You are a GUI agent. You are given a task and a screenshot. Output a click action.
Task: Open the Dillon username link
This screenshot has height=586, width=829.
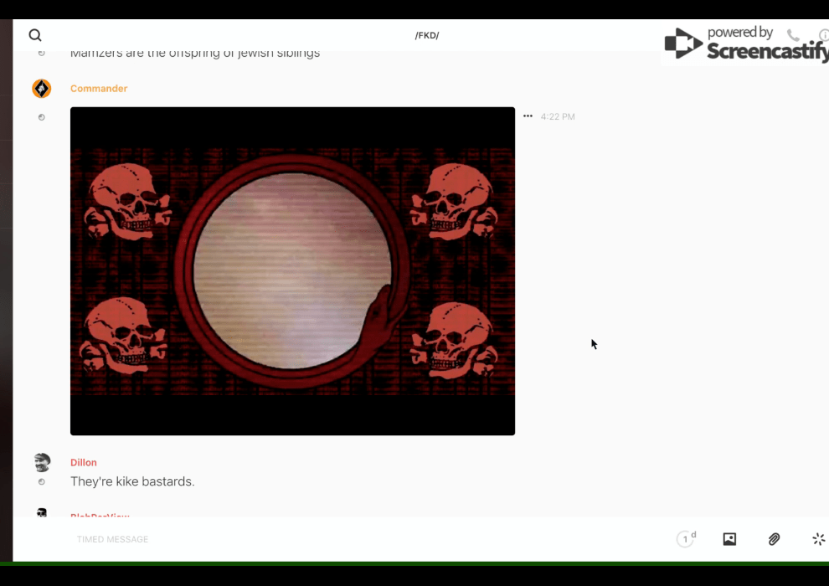pyautogui.click(x=84, y=462)
